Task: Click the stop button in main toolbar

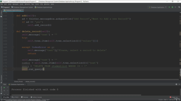Action: [175, 7]
